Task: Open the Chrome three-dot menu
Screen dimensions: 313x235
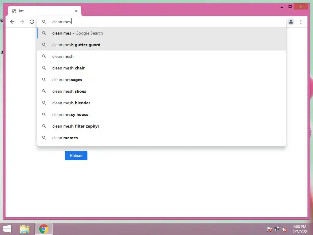Action: [x=301, y=22]
